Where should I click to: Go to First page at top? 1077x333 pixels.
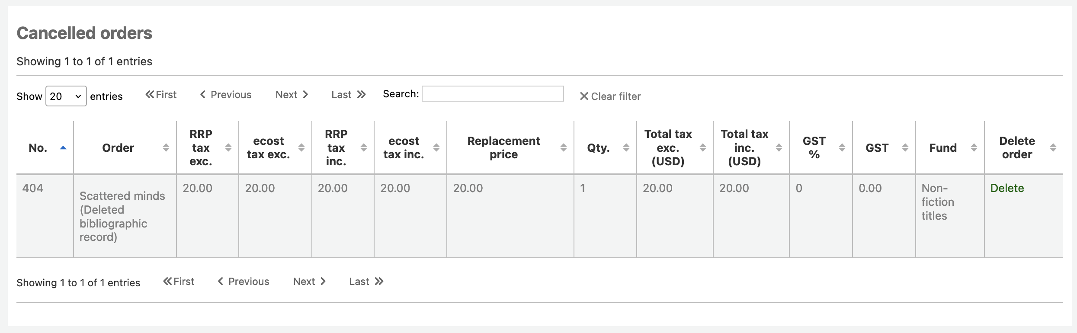click(x=161, y=95)
